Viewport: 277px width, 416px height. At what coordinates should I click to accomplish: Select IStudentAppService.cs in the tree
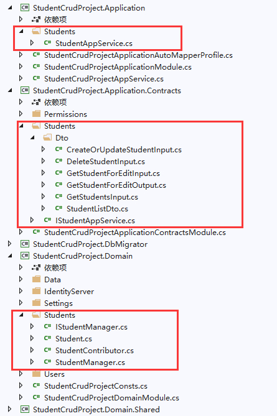tap(95, 221)
